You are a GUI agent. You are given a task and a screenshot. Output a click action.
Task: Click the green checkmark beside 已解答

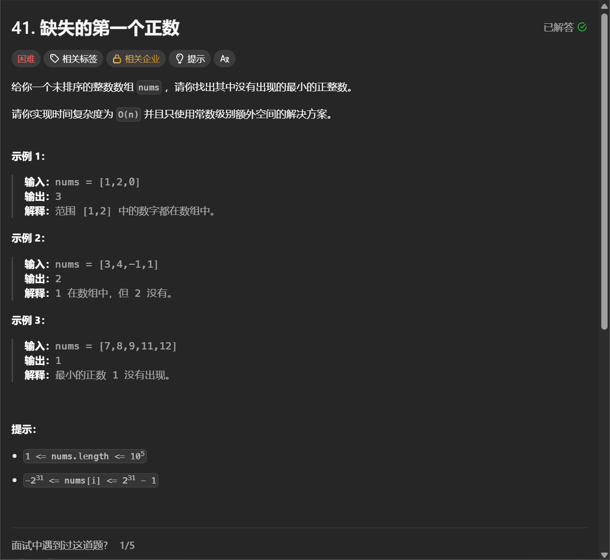tap(582, 27)
